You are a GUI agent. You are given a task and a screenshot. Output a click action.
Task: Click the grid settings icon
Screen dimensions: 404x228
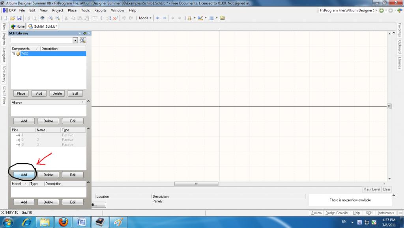pos(211,18)
